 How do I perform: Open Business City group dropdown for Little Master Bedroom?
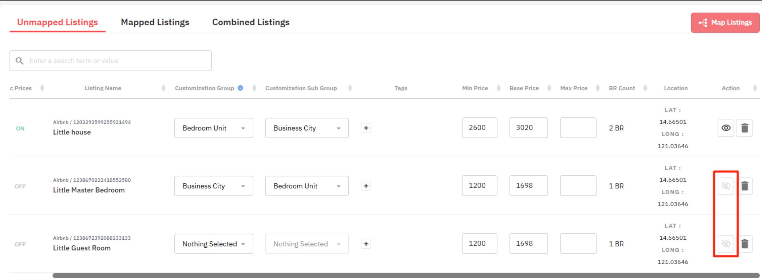pos(214,186)
